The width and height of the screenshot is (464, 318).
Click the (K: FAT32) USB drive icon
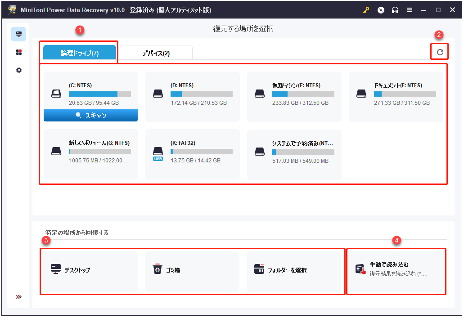coord(158,153)
